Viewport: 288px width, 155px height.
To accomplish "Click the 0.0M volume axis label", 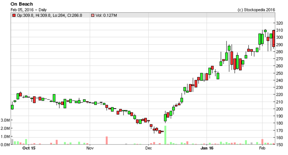I will (x=5, y=145).
